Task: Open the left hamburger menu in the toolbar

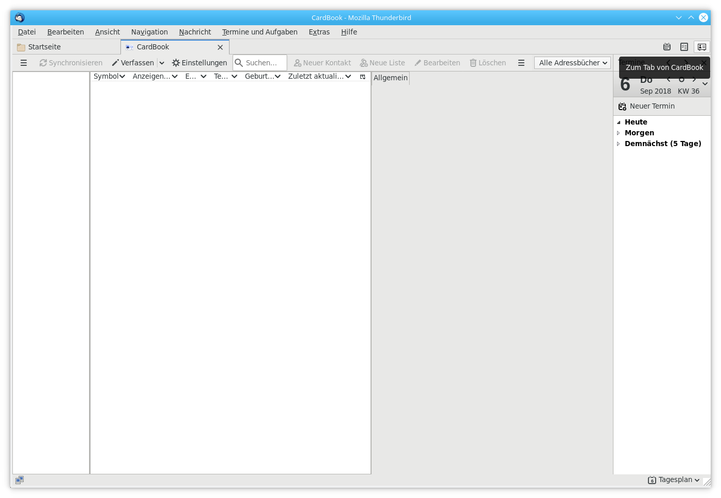Action: click(24, 63)
